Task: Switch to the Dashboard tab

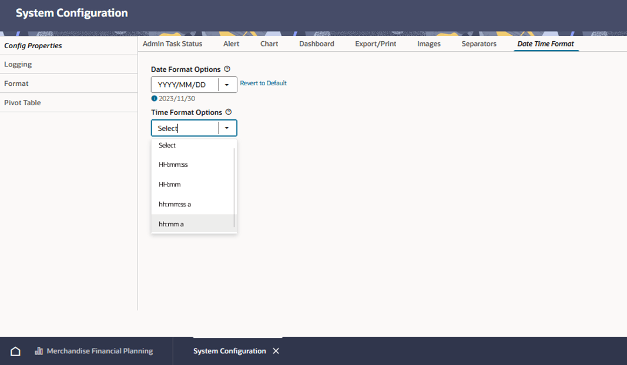Action: coord(317,43)
